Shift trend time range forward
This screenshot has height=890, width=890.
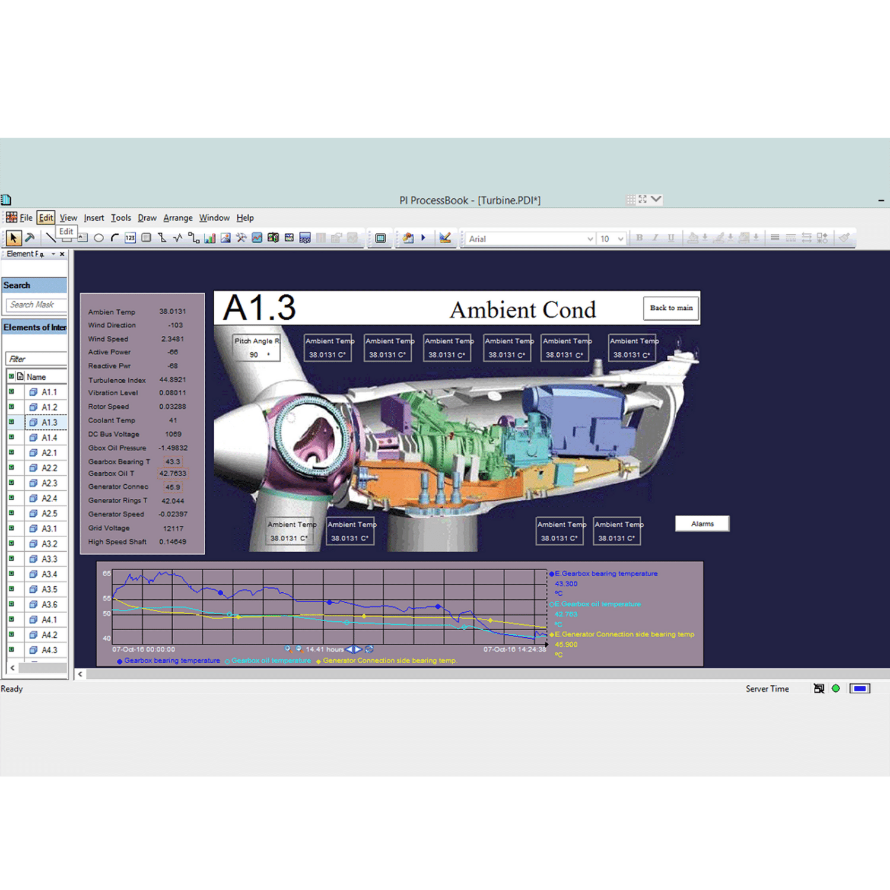tap(358, 649)
